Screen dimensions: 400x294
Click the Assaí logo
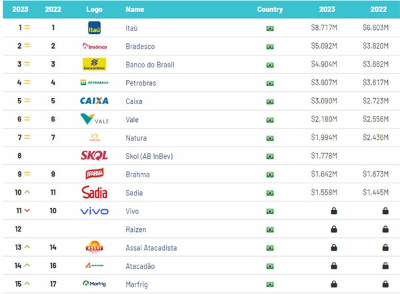94,247
